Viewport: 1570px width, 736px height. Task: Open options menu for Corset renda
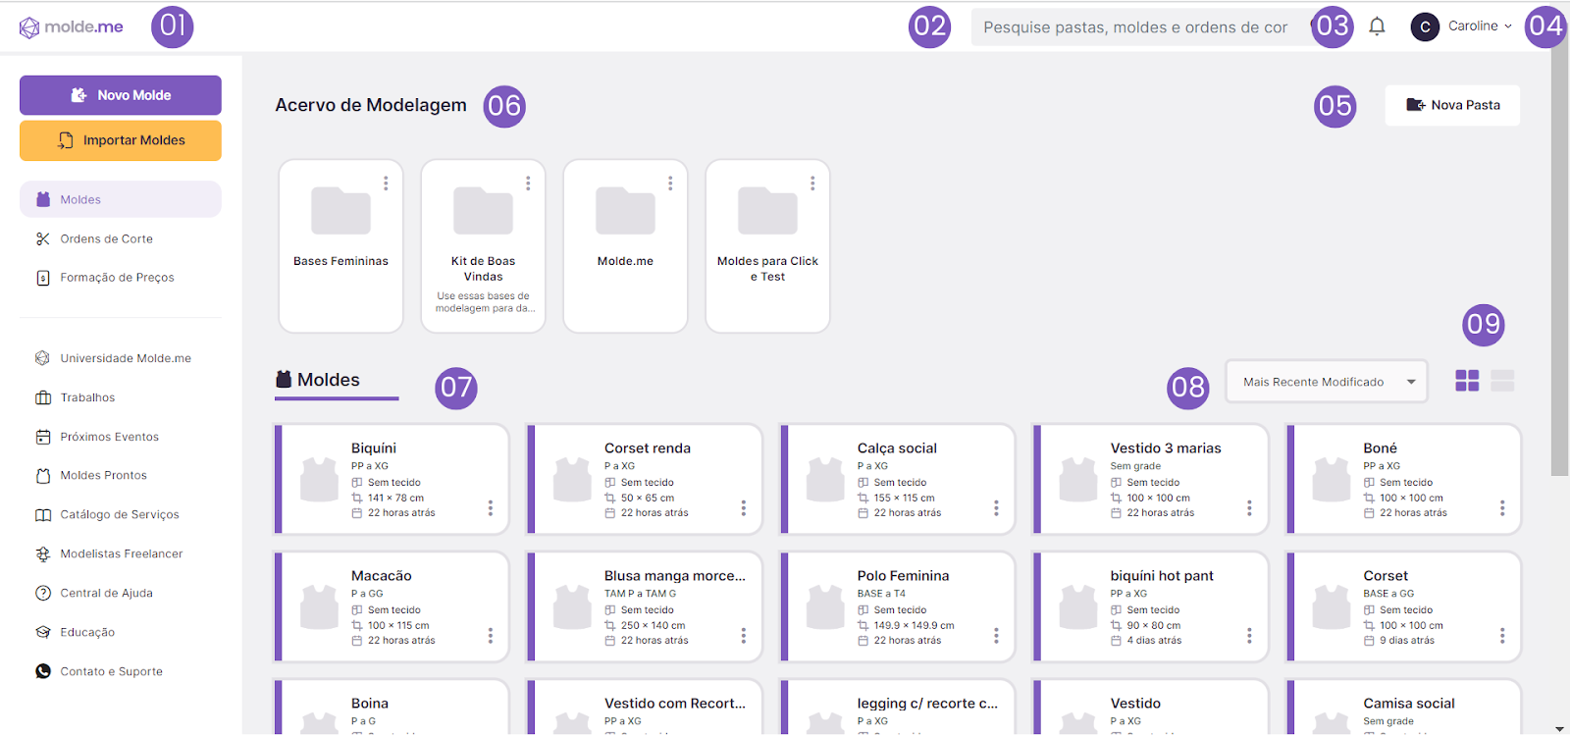click(x=744, y=508)
